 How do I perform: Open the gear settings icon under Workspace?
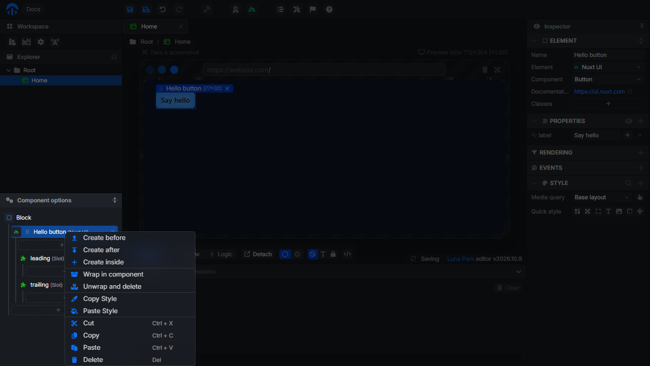tap(41, 42)
